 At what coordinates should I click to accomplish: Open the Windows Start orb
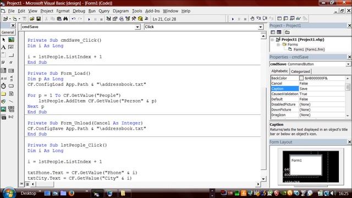tap(9, 193)
